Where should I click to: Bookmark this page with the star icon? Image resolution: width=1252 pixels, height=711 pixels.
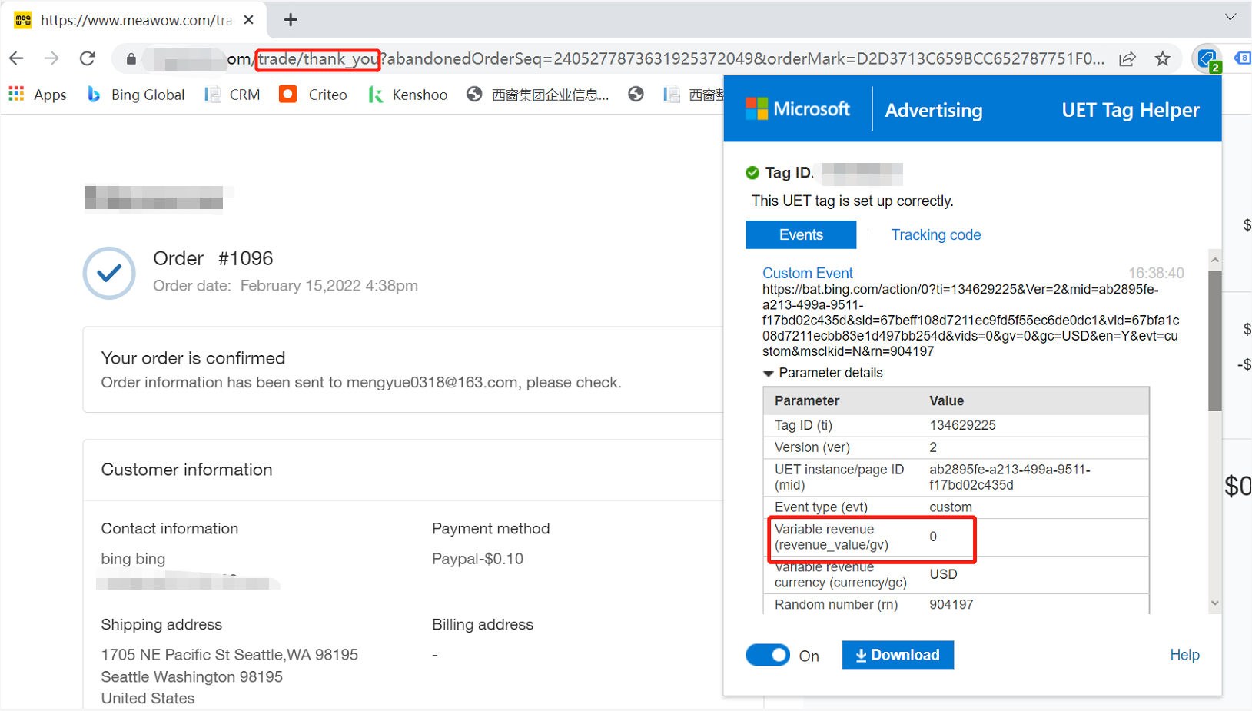point(1163,59)
